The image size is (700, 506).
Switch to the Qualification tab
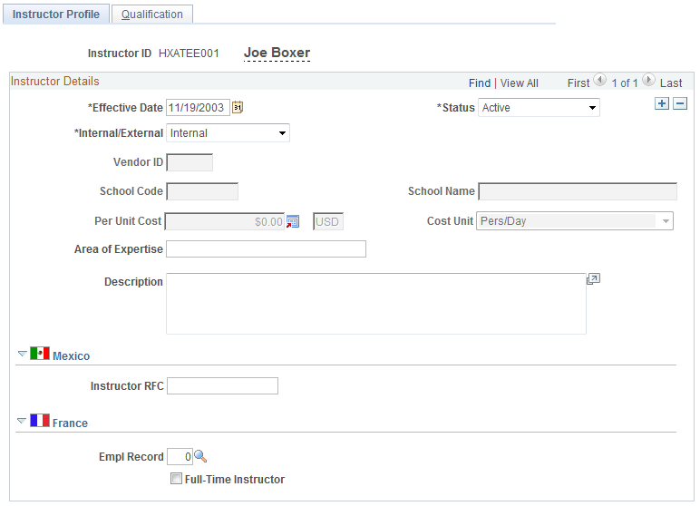[152, 15]
